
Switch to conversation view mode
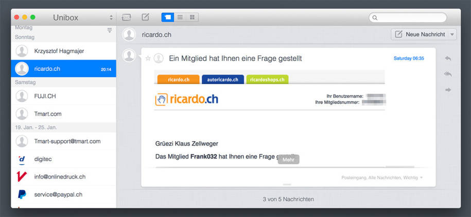[168, 17]
